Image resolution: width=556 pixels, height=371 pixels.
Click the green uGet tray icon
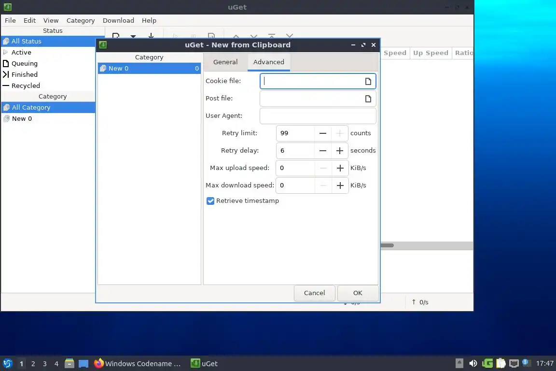click(x=487, y=363)
